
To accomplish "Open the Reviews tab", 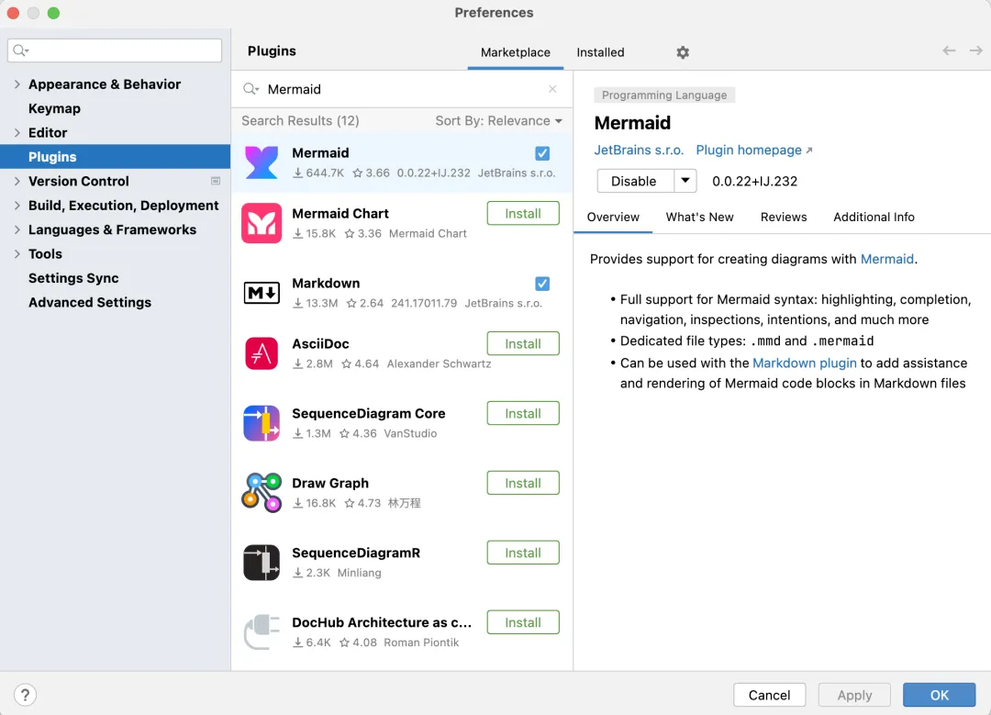I will [x=784, y=217].
